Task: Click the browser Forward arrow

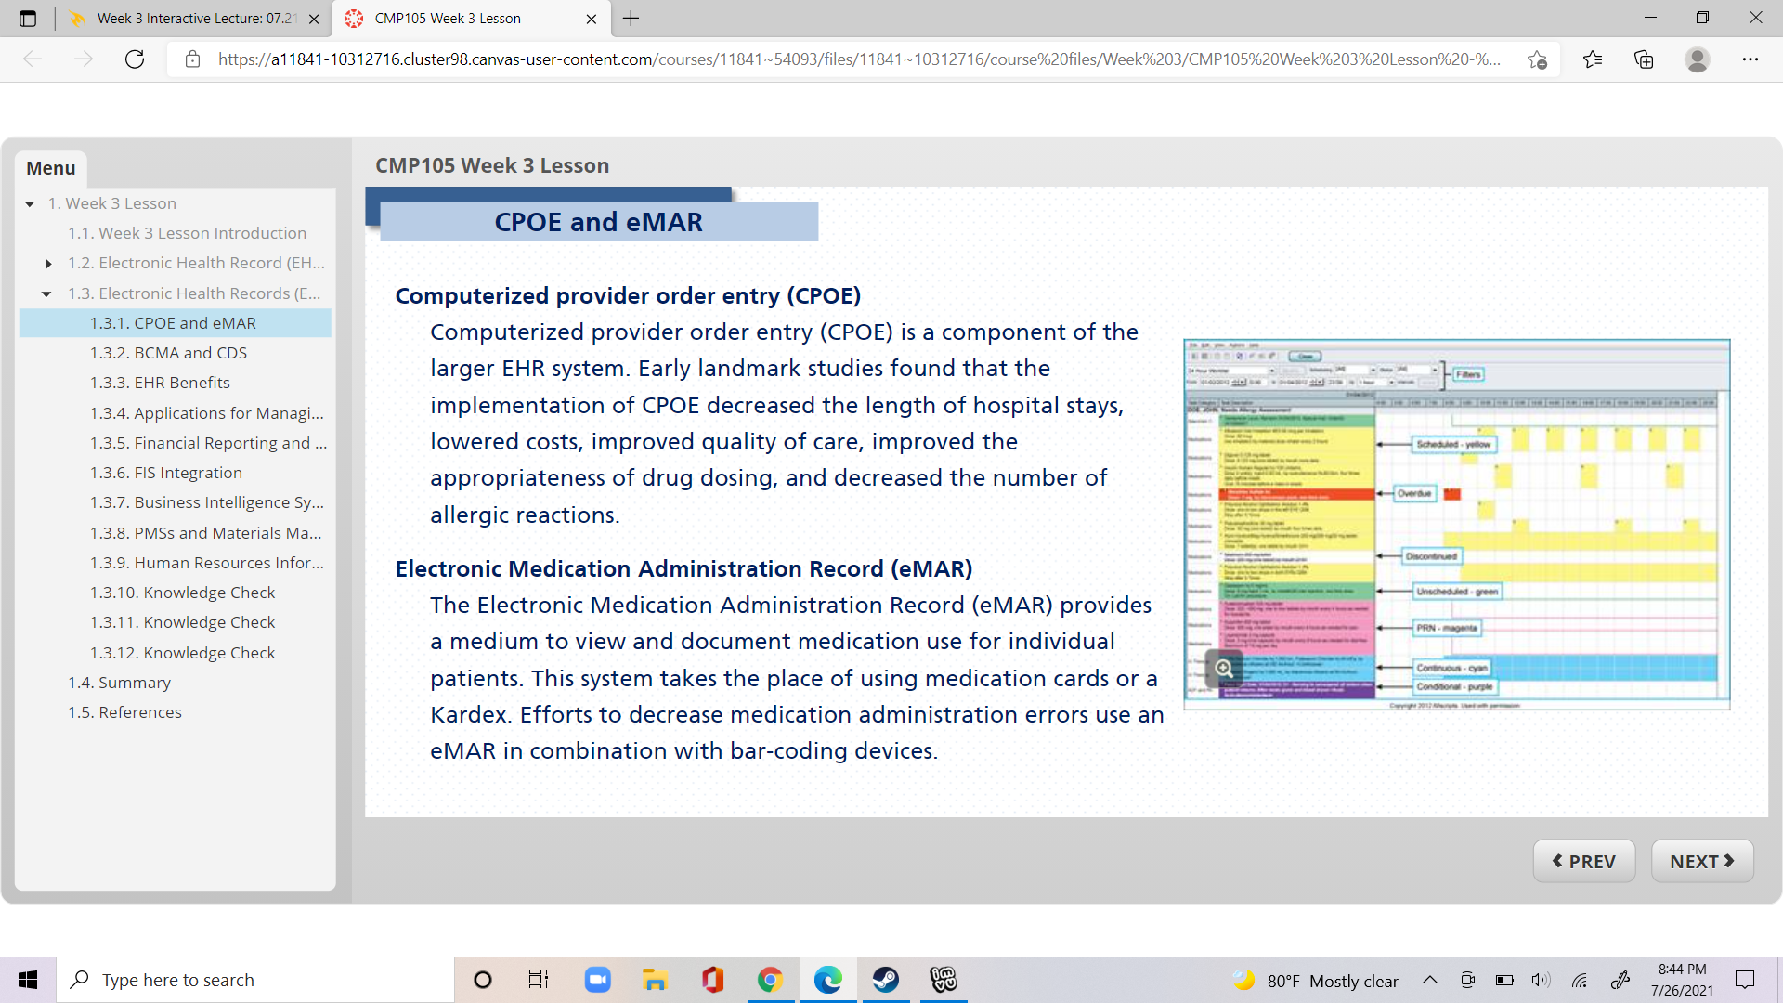Action: click(84, 59)
